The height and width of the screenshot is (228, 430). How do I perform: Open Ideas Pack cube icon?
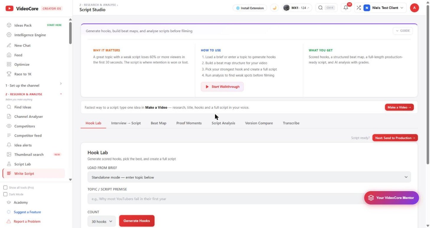9,25
